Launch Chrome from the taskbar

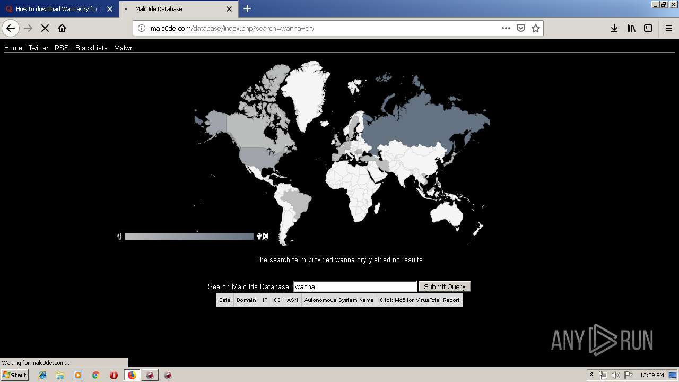[x=96, y=375]
